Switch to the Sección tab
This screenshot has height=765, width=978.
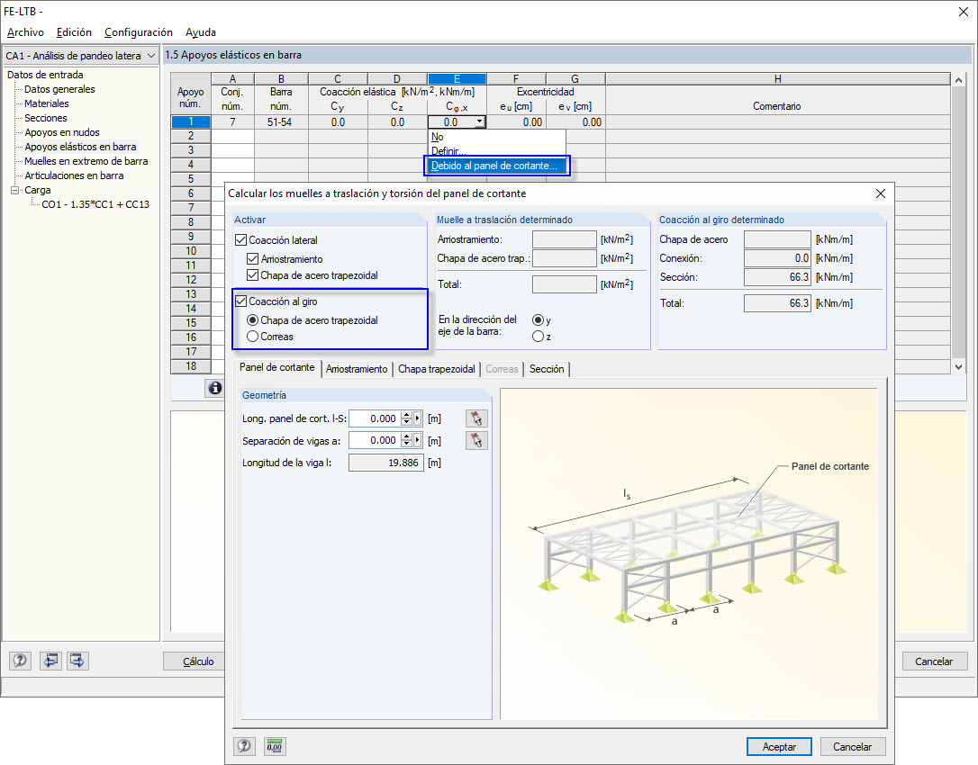547,369
